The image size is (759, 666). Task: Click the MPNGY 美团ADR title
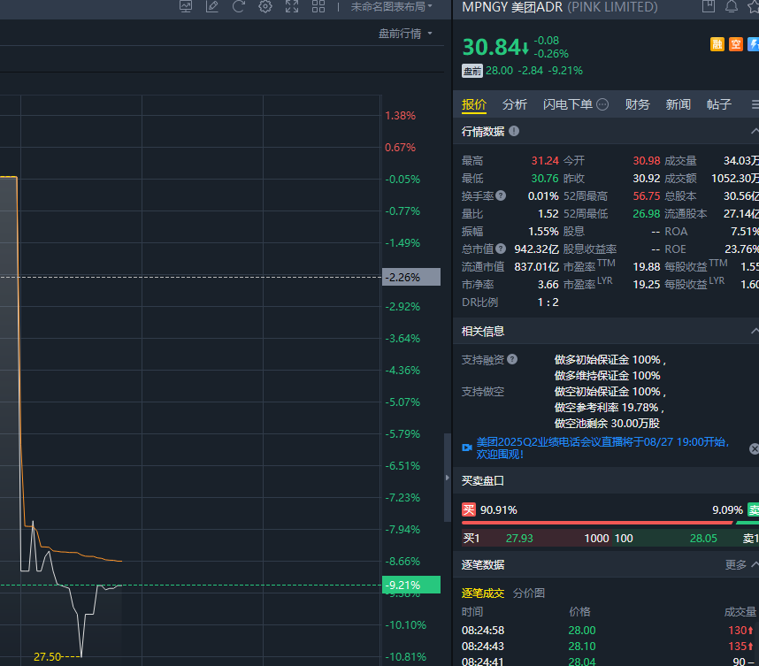pos(512,7)
